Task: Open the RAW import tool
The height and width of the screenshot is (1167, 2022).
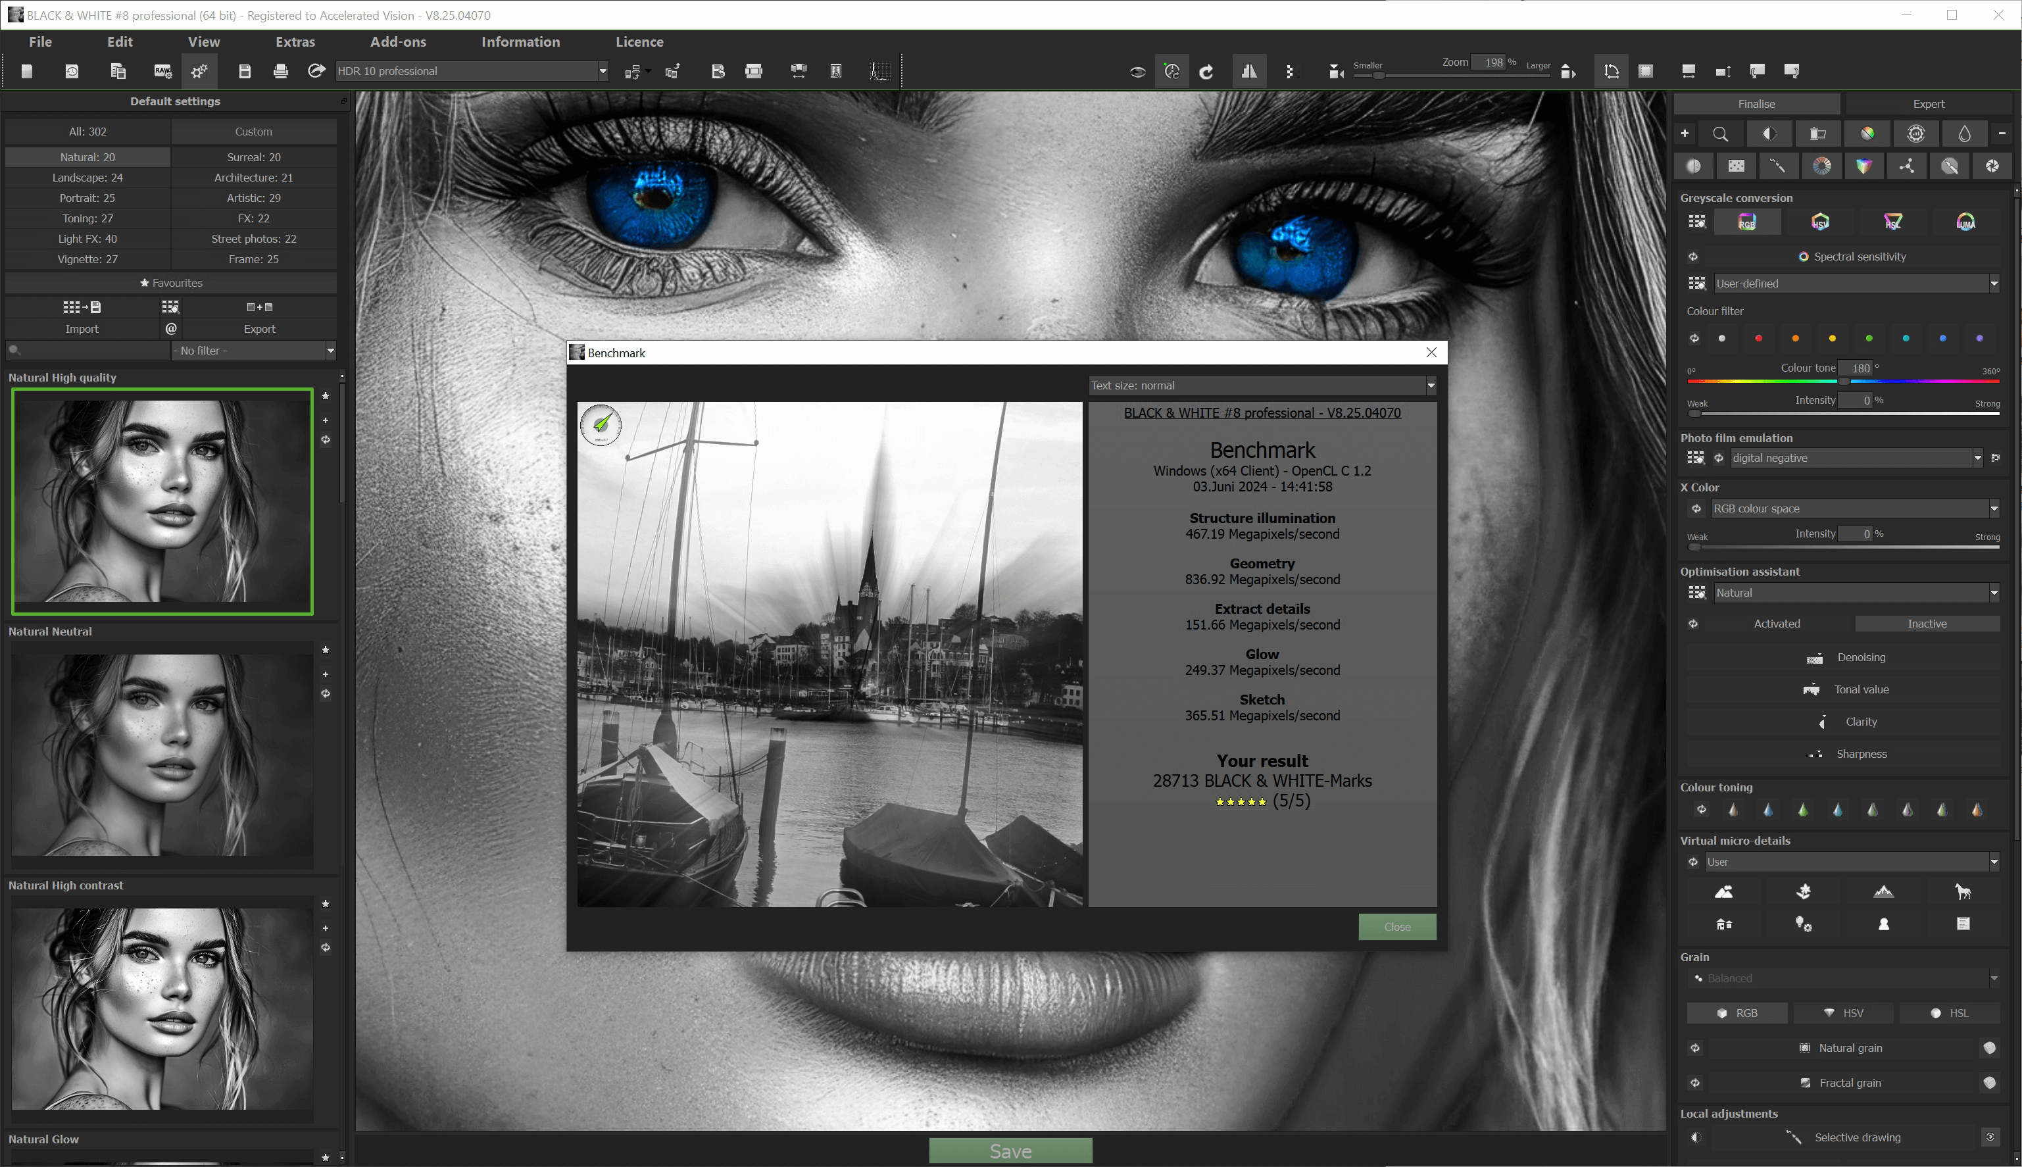Action: pos(161,70)
